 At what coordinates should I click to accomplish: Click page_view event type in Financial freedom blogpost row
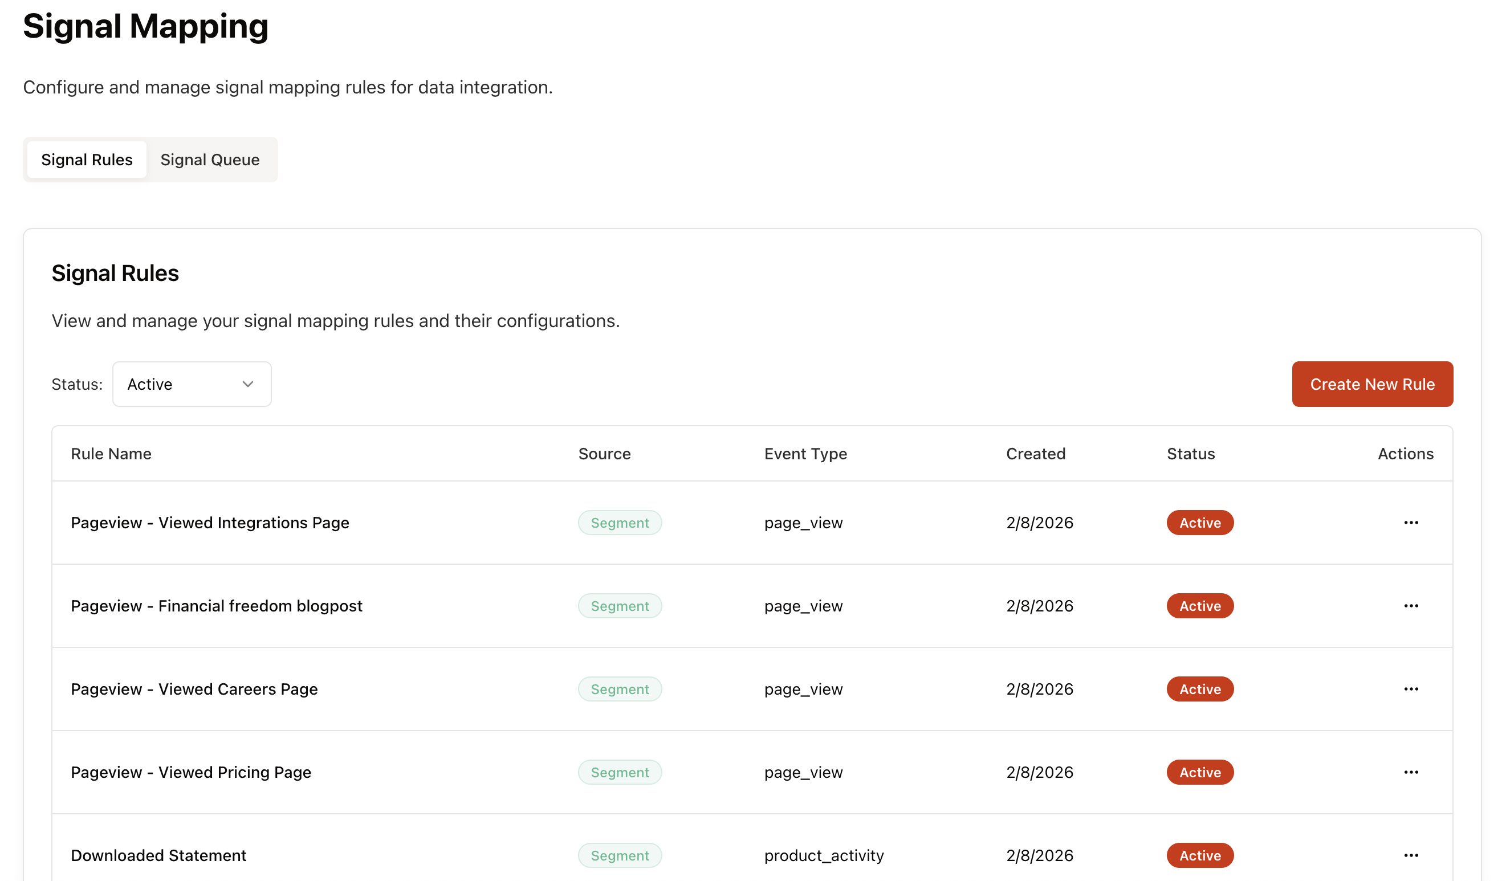point(803,606)
